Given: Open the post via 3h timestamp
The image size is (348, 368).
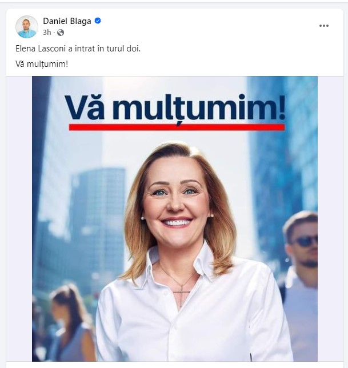Looking at the screenshot, I should tap(47, 33).
